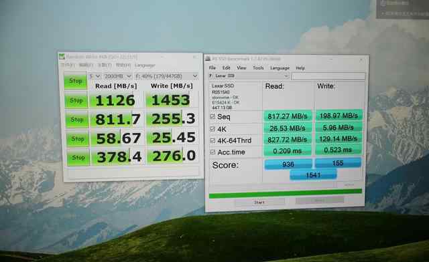Click the top Stop button in CrystalDiskMark
The image size is (429, 262).
(x=75, y=82)
